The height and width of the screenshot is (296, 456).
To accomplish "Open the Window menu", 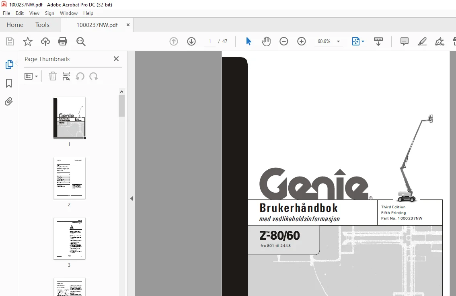I will pyautogui.click(x=69, y=13).
